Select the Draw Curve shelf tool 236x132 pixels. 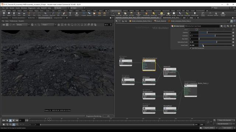(52, 14)
